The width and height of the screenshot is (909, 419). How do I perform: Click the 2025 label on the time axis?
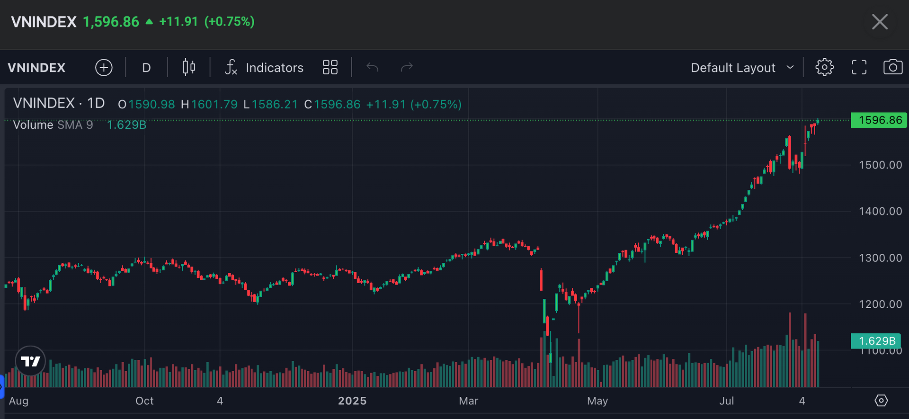pos(352,401)
